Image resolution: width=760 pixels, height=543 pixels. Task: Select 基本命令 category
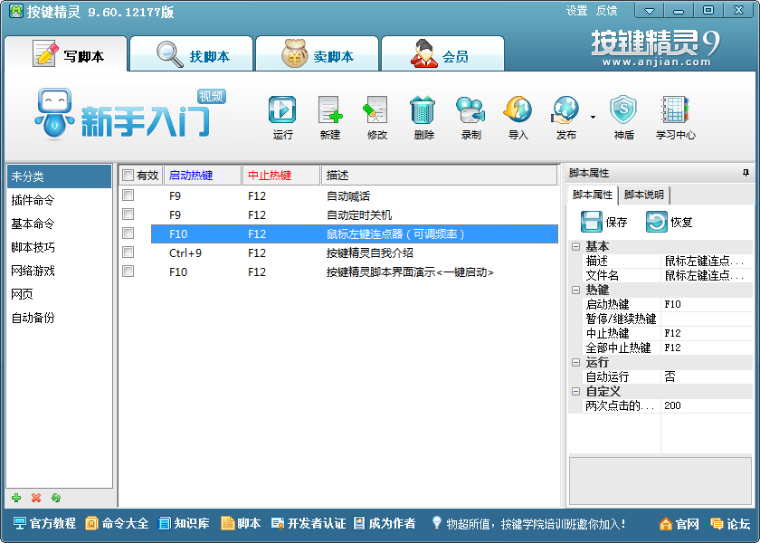pos(59,224)
